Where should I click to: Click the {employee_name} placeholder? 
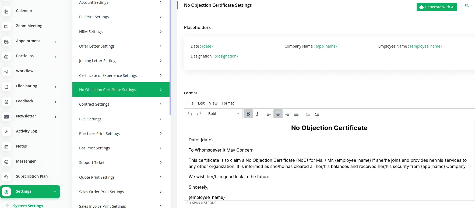coord(425,46)
